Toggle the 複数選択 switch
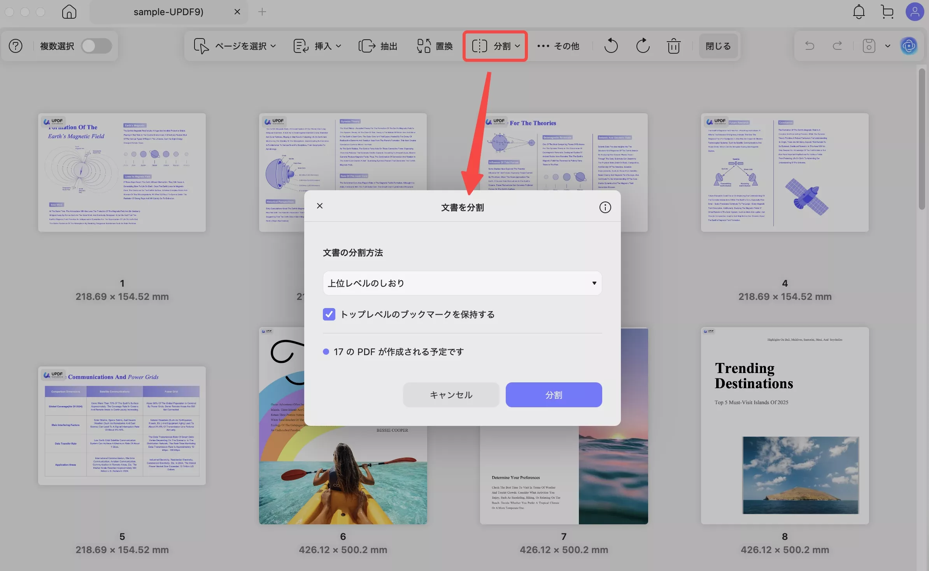 pos(97,46)
